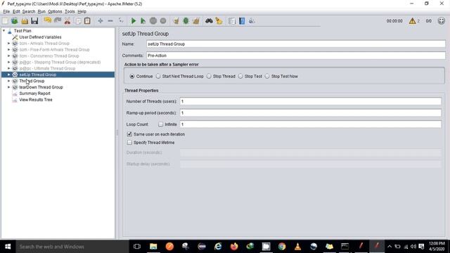Open the Windows Start button

click(x=8, y=247)
